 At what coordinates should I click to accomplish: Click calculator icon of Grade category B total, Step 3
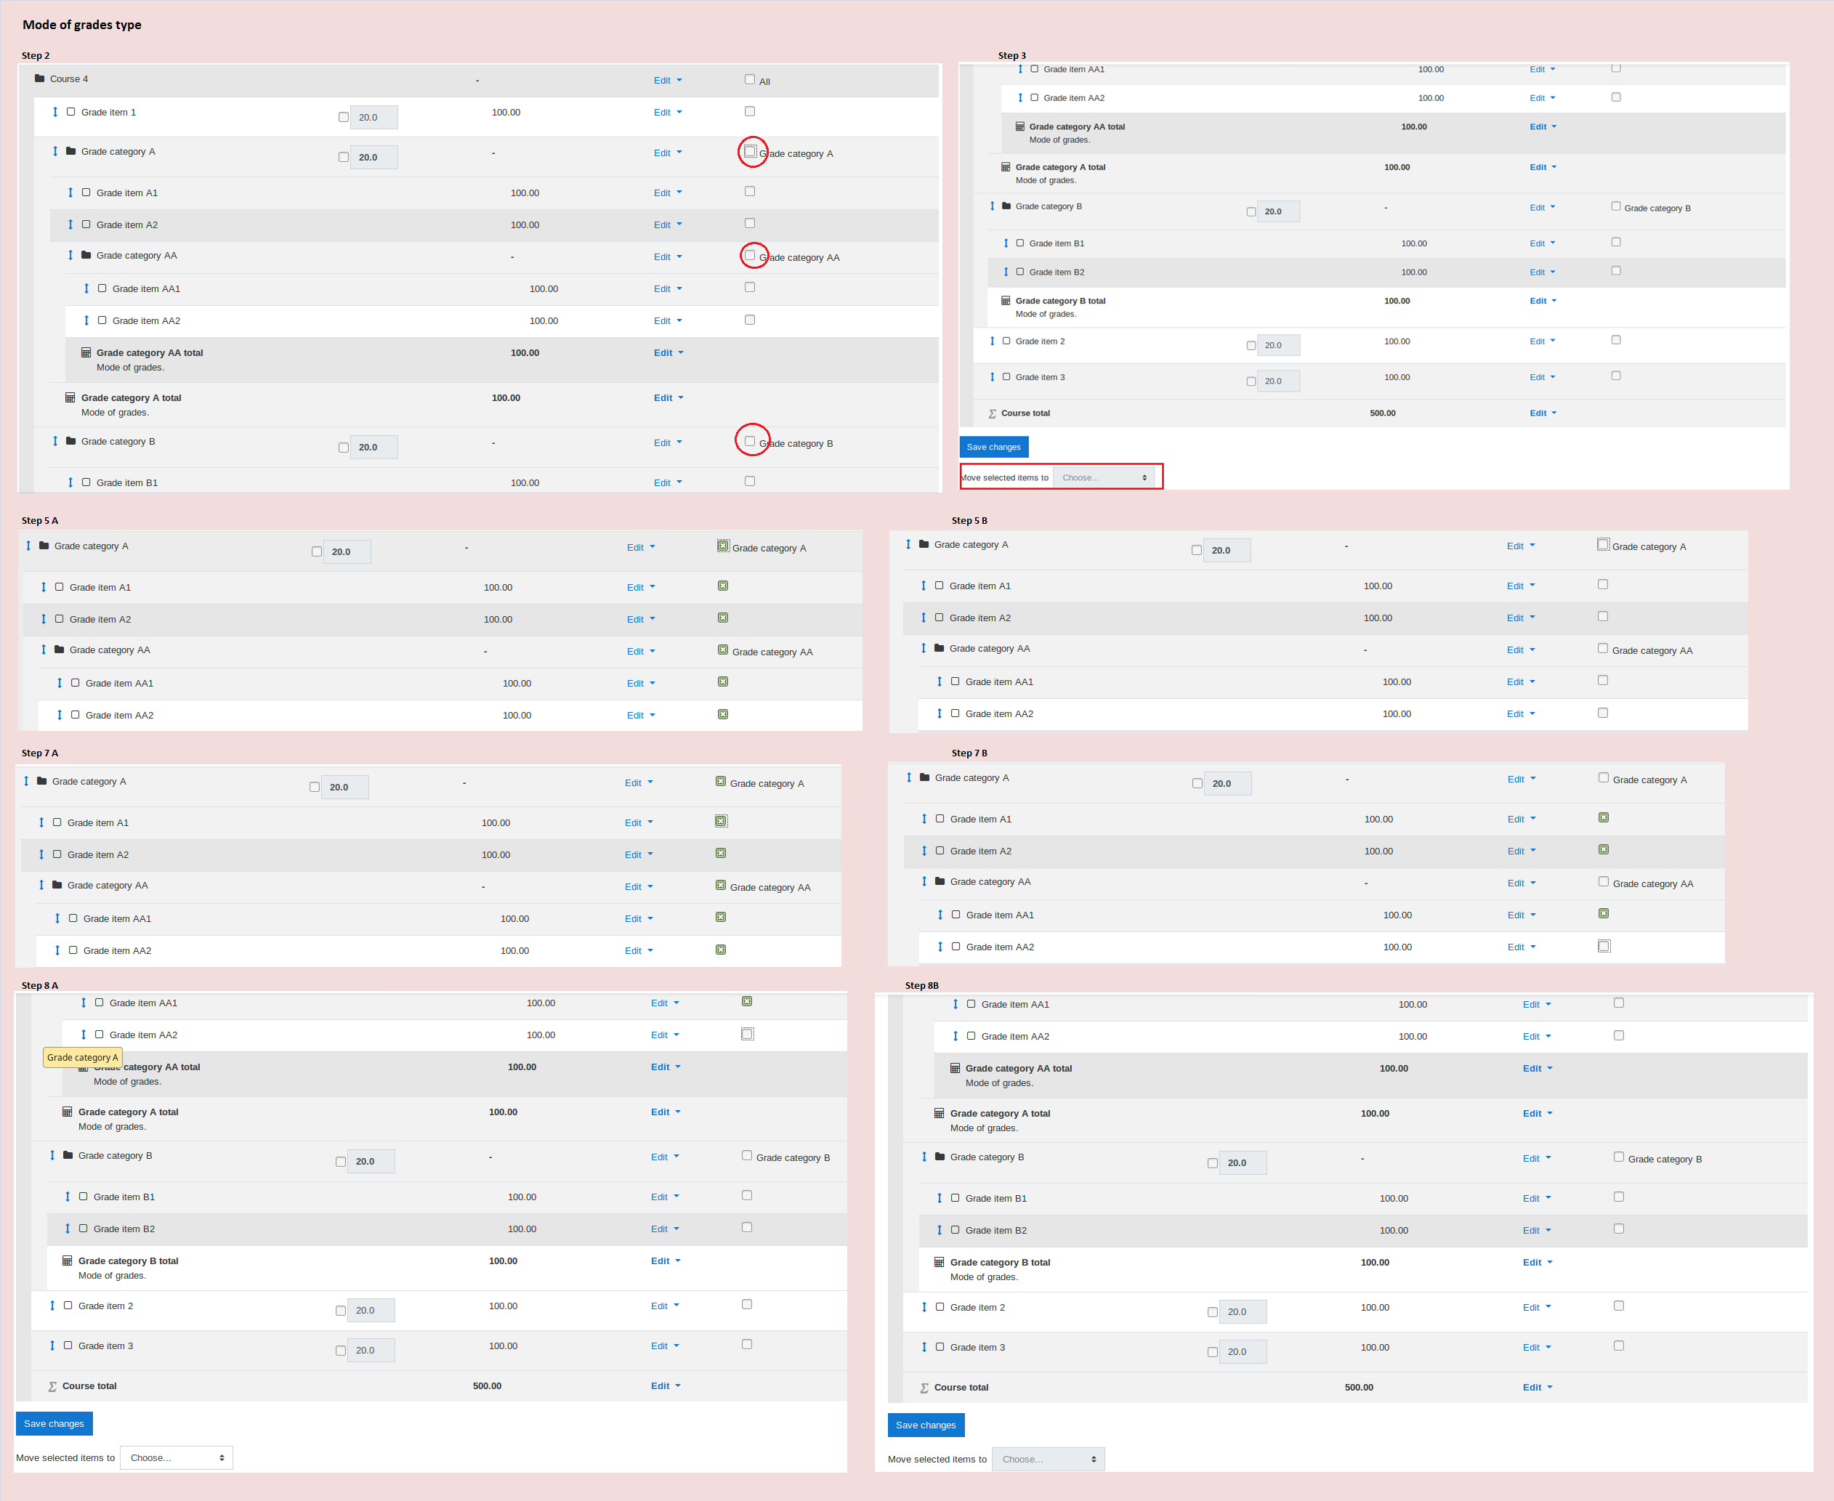1006,301
